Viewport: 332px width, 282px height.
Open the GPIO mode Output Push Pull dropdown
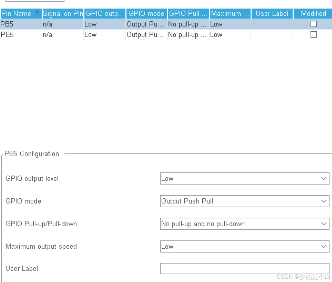coord(245,201)
